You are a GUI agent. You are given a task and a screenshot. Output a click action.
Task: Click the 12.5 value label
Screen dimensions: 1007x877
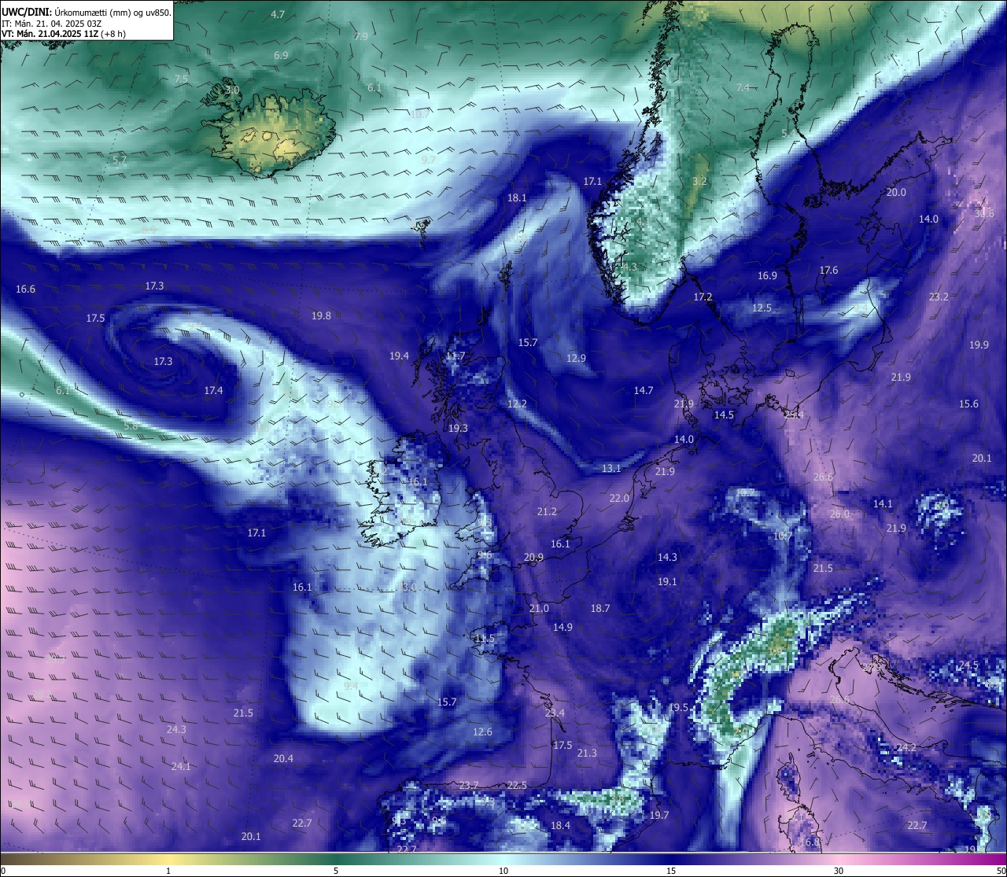(762, 308)
